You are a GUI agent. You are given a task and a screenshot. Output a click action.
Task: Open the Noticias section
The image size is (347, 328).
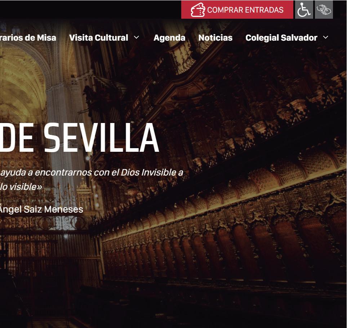pyautogui.click(x=215, y=38)
